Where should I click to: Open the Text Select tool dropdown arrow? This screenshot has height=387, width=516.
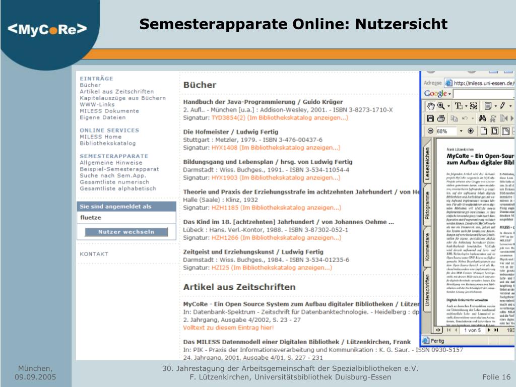[x=466, y=106]
